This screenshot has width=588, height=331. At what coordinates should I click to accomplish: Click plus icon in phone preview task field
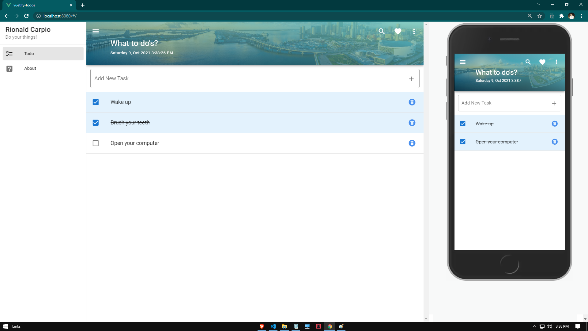pyautogui.click(x=554, y=103)
